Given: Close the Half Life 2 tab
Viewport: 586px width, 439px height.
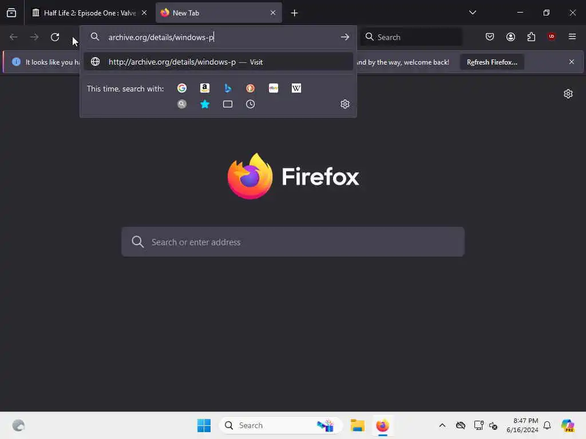Looking at the screenshot, I should [144, 13].
